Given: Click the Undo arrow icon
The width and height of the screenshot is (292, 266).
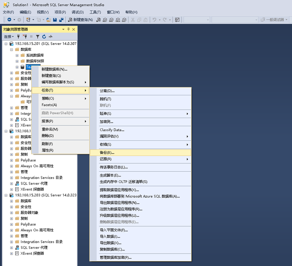Looking at the screenshot, I should click(x=154, y=20).
